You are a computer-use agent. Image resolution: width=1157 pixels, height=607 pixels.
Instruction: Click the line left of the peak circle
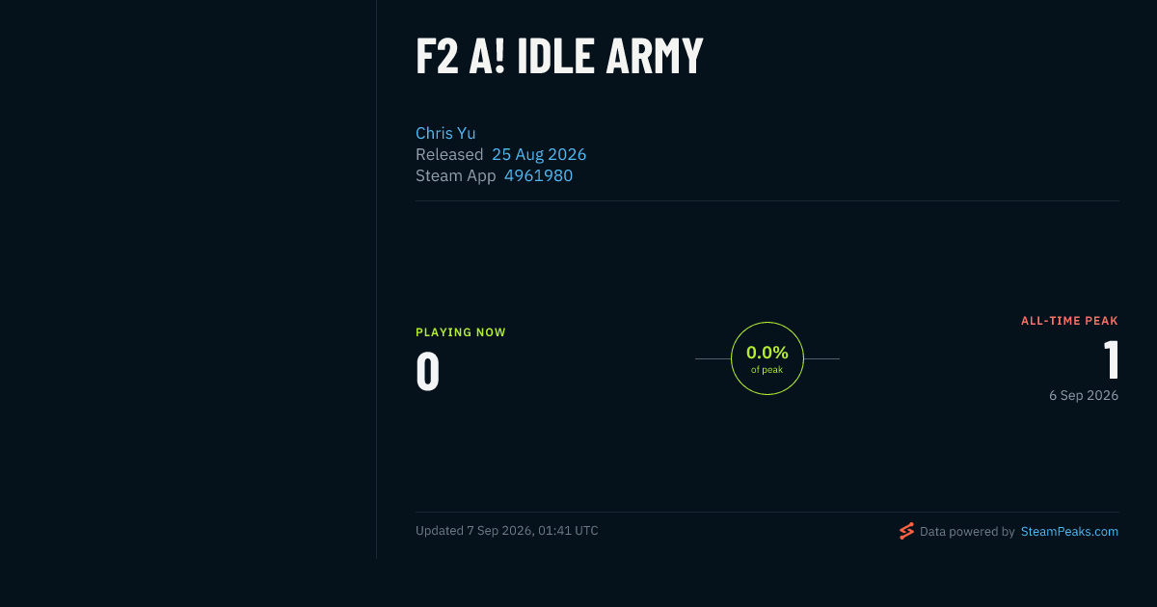tap(713, 358)
